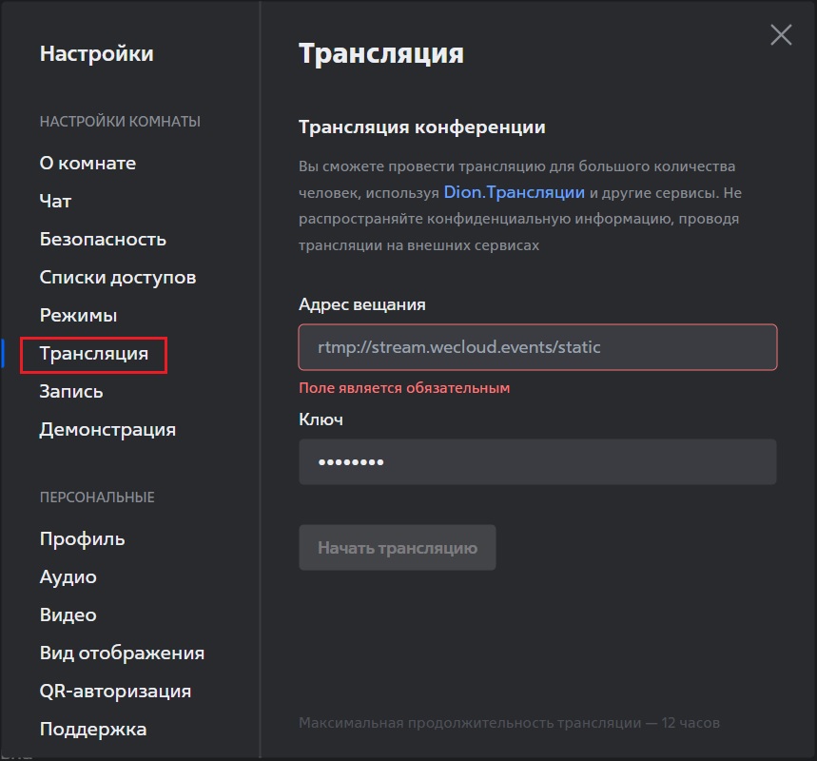Image resolution: width=817 pixels, height=761 pixels.
Task: Select the Чат settings item
Action: (55, 202)
